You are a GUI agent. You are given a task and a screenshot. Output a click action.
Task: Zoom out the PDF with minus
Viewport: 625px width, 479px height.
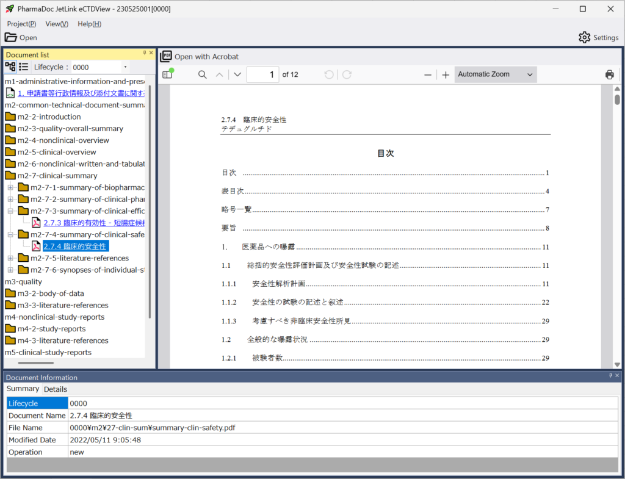tap(428, 75)
